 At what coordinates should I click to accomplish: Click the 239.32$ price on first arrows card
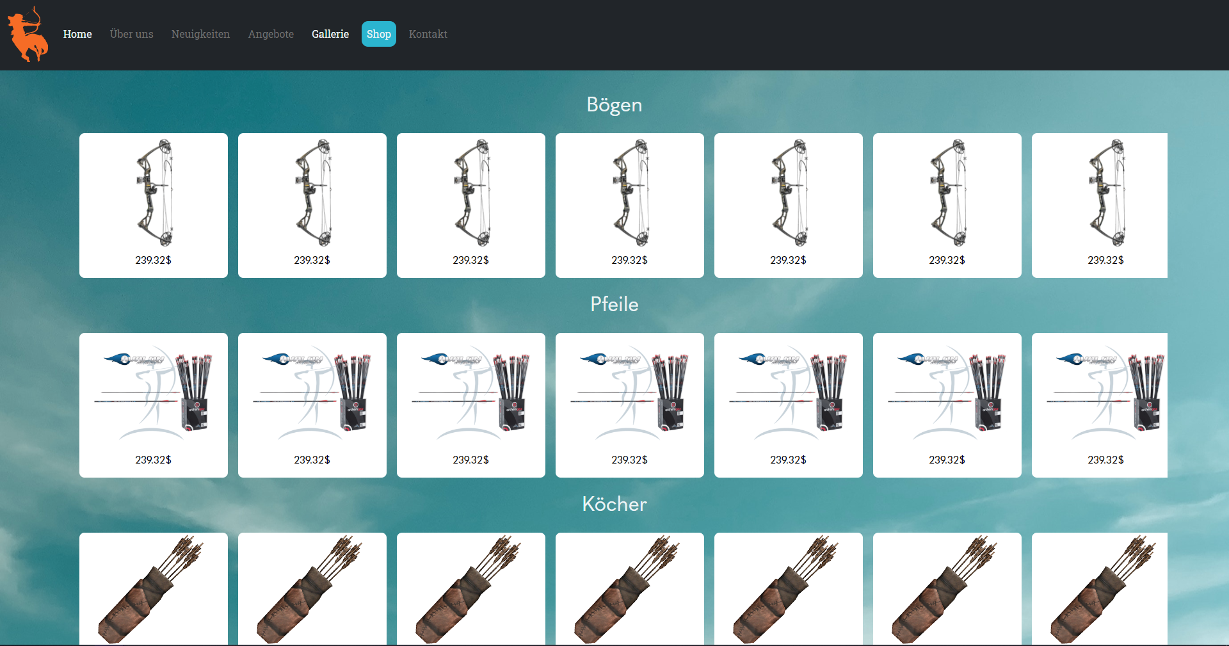154,460
